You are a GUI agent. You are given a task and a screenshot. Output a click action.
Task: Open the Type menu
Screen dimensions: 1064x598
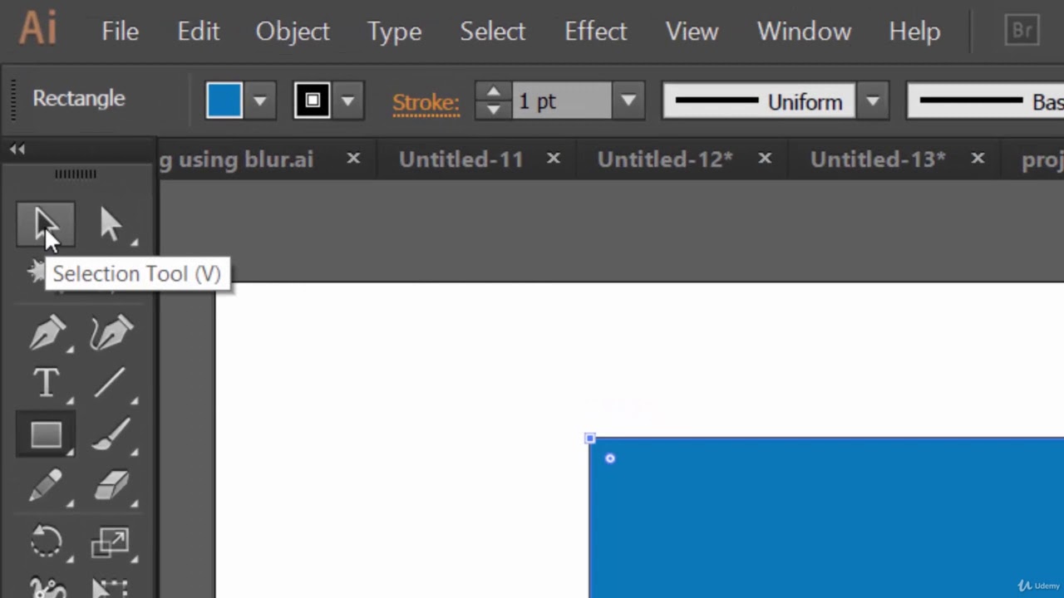(x=394, y=32)
